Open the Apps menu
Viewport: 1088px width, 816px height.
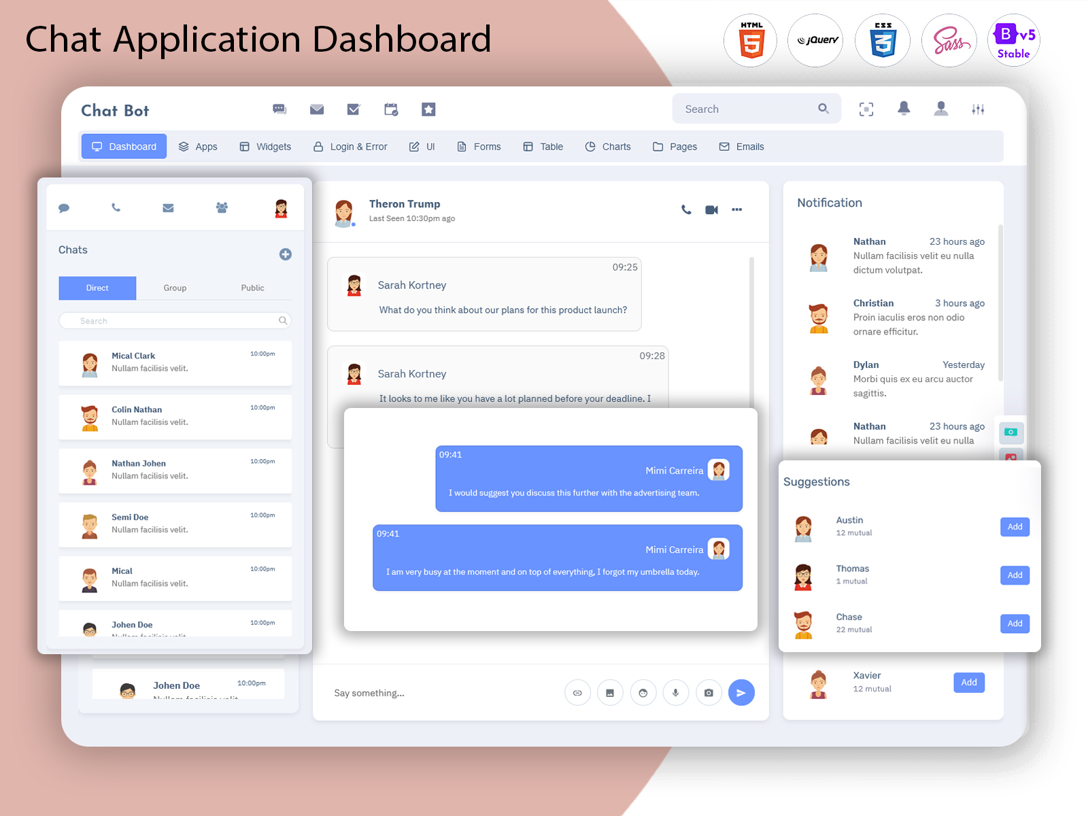pos(198,147)
